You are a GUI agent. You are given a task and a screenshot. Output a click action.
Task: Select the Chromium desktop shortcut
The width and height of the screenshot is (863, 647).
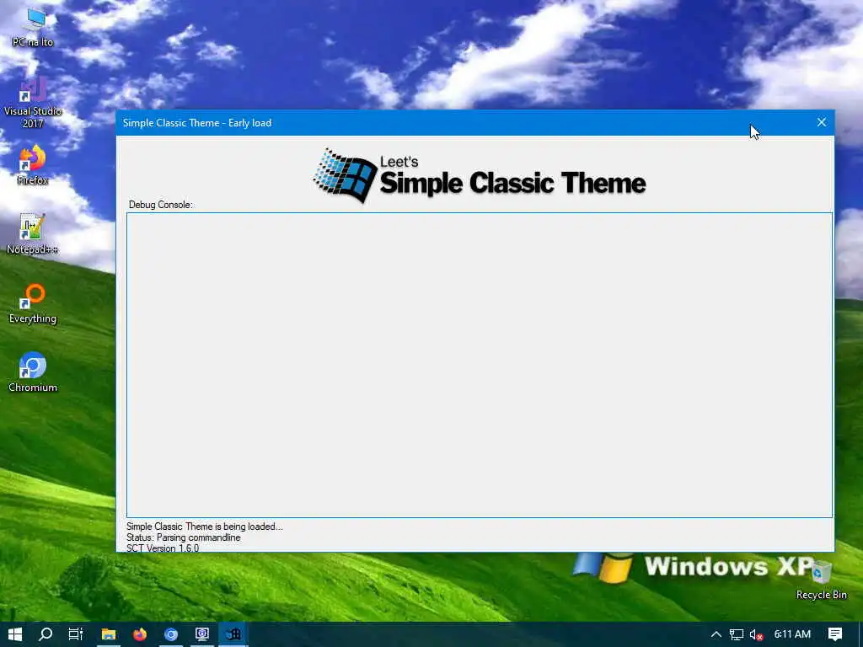pyautogui.click(x=33, y=372)
